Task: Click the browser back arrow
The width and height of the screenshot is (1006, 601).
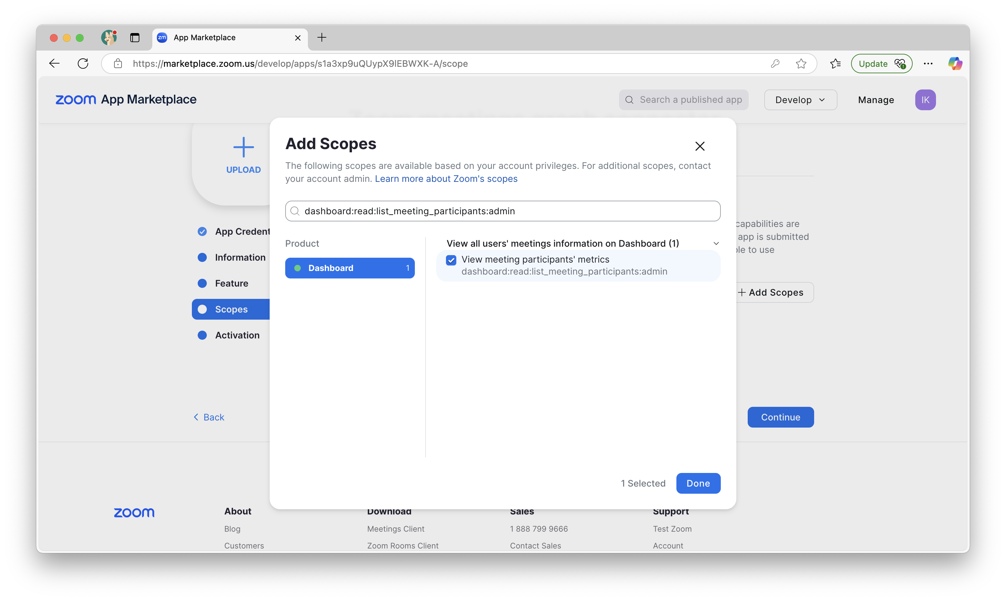Action: tap(54, 63)
